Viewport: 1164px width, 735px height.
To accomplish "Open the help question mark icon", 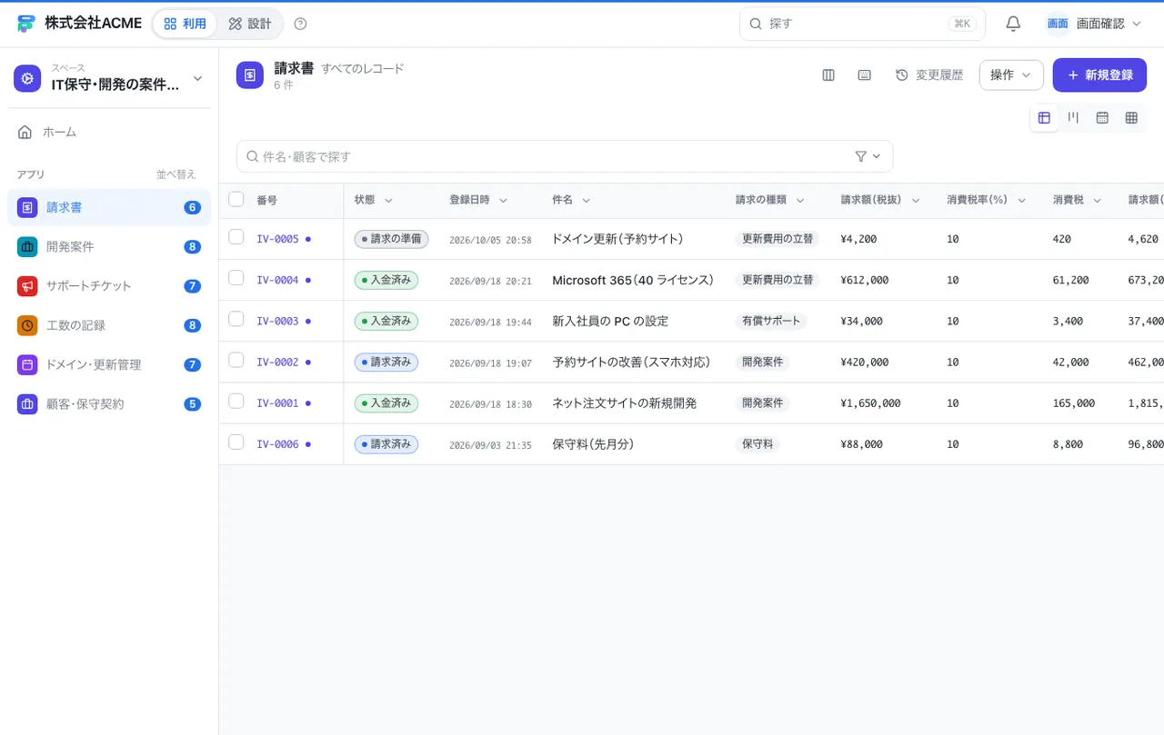I will (301, 24).
